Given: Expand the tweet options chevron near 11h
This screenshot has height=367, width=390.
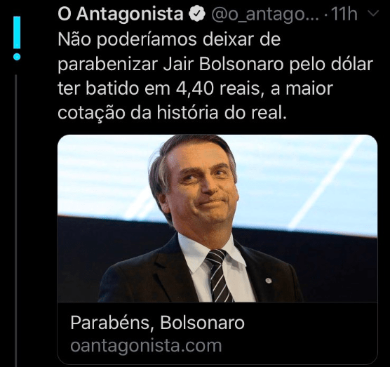Looking at the screenshot, I should pos(373,13).
